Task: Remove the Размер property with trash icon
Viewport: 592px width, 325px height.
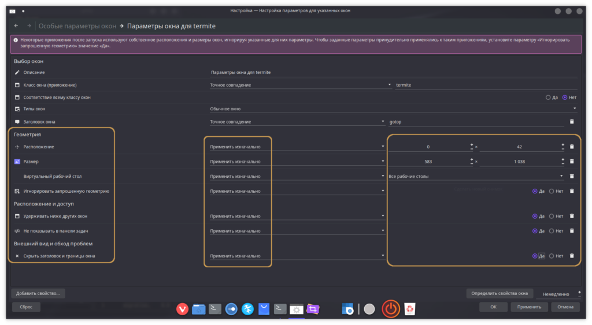Action: 572,161
